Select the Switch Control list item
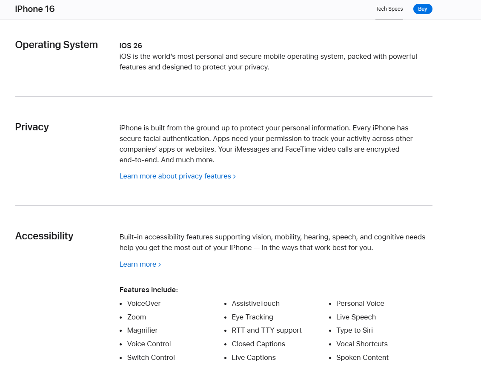481x368 pixels. (x=151, y=357)
